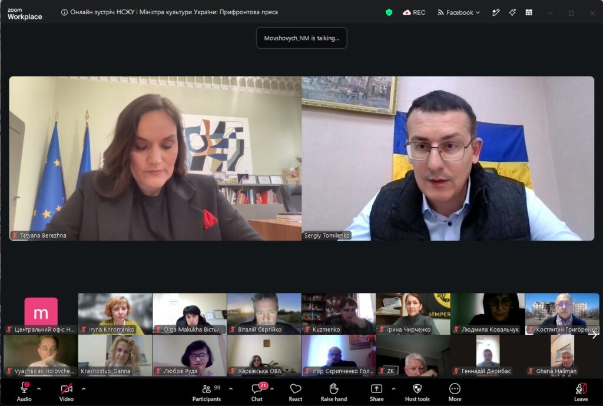
Task: Click Iryna Khromenko's thumbnail
Action: tap(115, 314)
